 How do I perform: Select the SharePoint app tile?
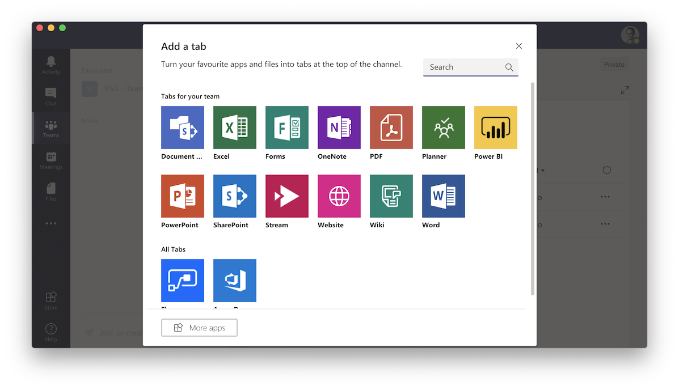pos(235,196)
